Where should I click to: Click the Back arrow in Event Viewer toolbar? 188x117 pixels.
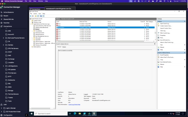(30, 16)
